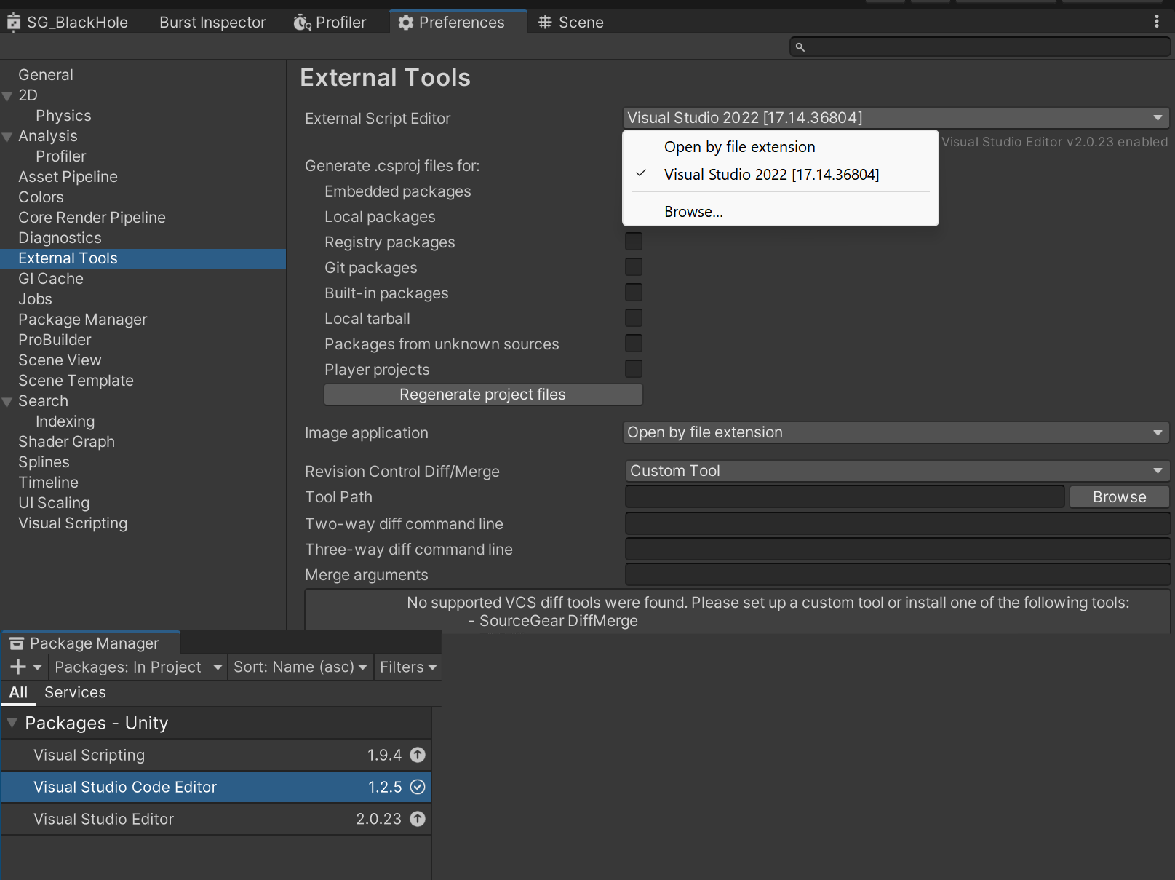Collapse the Search category arrow

8,402
